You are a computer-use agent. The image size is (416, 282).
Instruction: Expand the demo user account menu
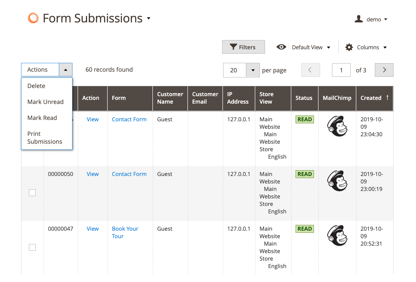371,19
